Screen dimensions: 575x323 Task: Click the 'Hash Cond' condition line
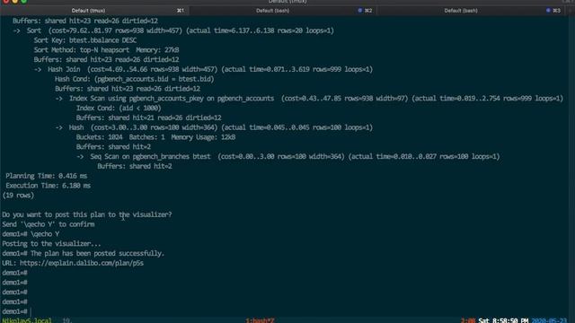[x=134, y=79]
